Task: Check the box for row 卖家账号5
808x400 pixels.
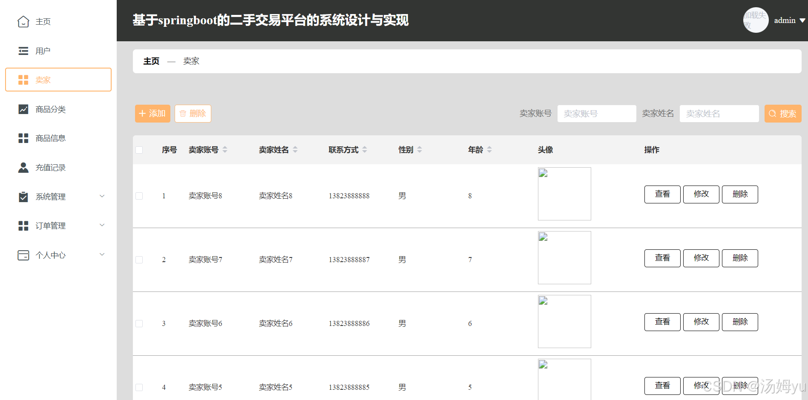Action: coord(139,387)
